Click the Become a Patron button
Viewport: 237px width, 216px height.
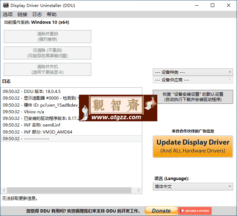coord(195,211)
